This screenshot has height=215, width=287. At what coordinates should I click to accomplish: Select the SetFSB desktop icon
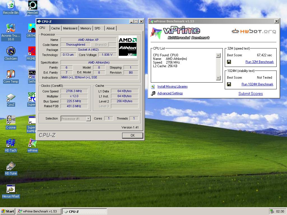coord(32,76)
